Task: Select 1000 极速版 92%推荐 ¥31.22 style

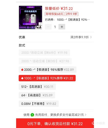Action: pos(47,78)
